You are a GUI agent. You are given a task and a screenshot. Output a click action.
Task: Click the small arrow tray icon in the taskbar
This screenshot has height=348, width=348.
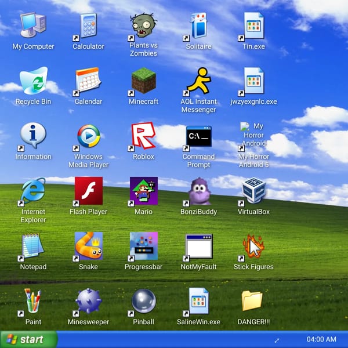(x=277, y=340)
